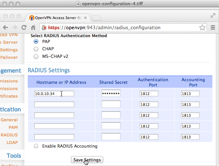Screen dimensions: 219x166
Task: Open the General authentication sidebar link
Action: (x=9, y=120)
